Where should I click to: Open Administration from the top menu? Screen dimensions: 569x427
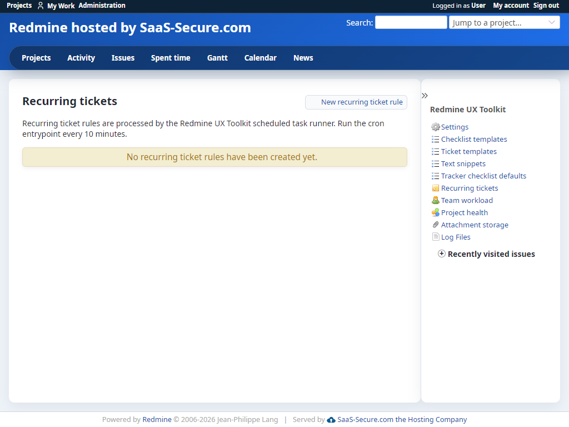point(102,6)
